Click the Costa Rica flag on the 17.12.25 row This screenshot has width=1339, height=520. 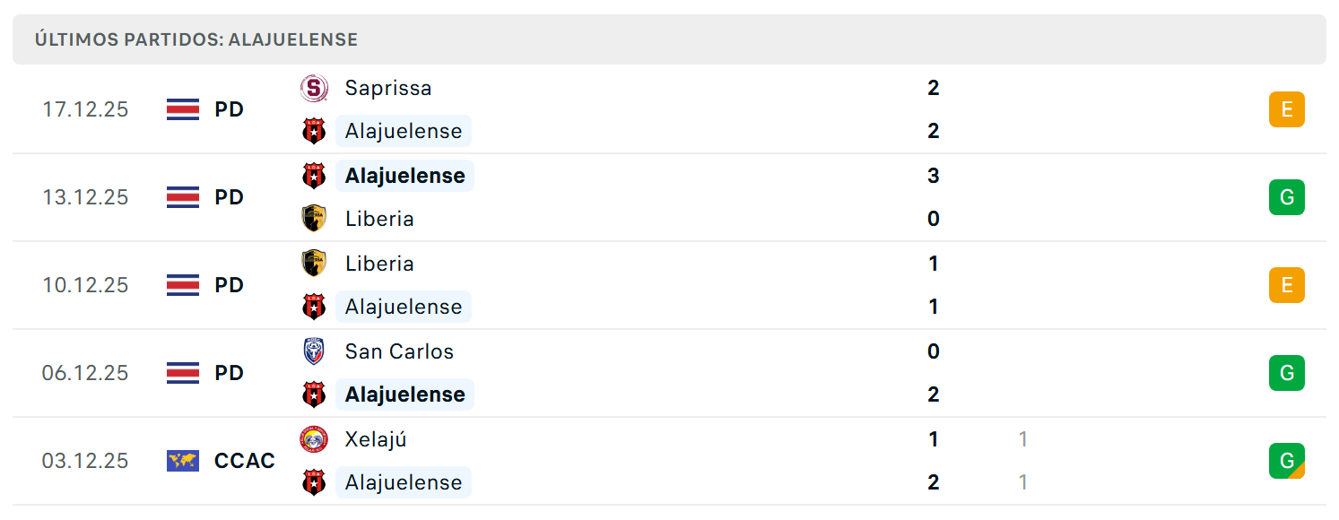click(183, 109)
